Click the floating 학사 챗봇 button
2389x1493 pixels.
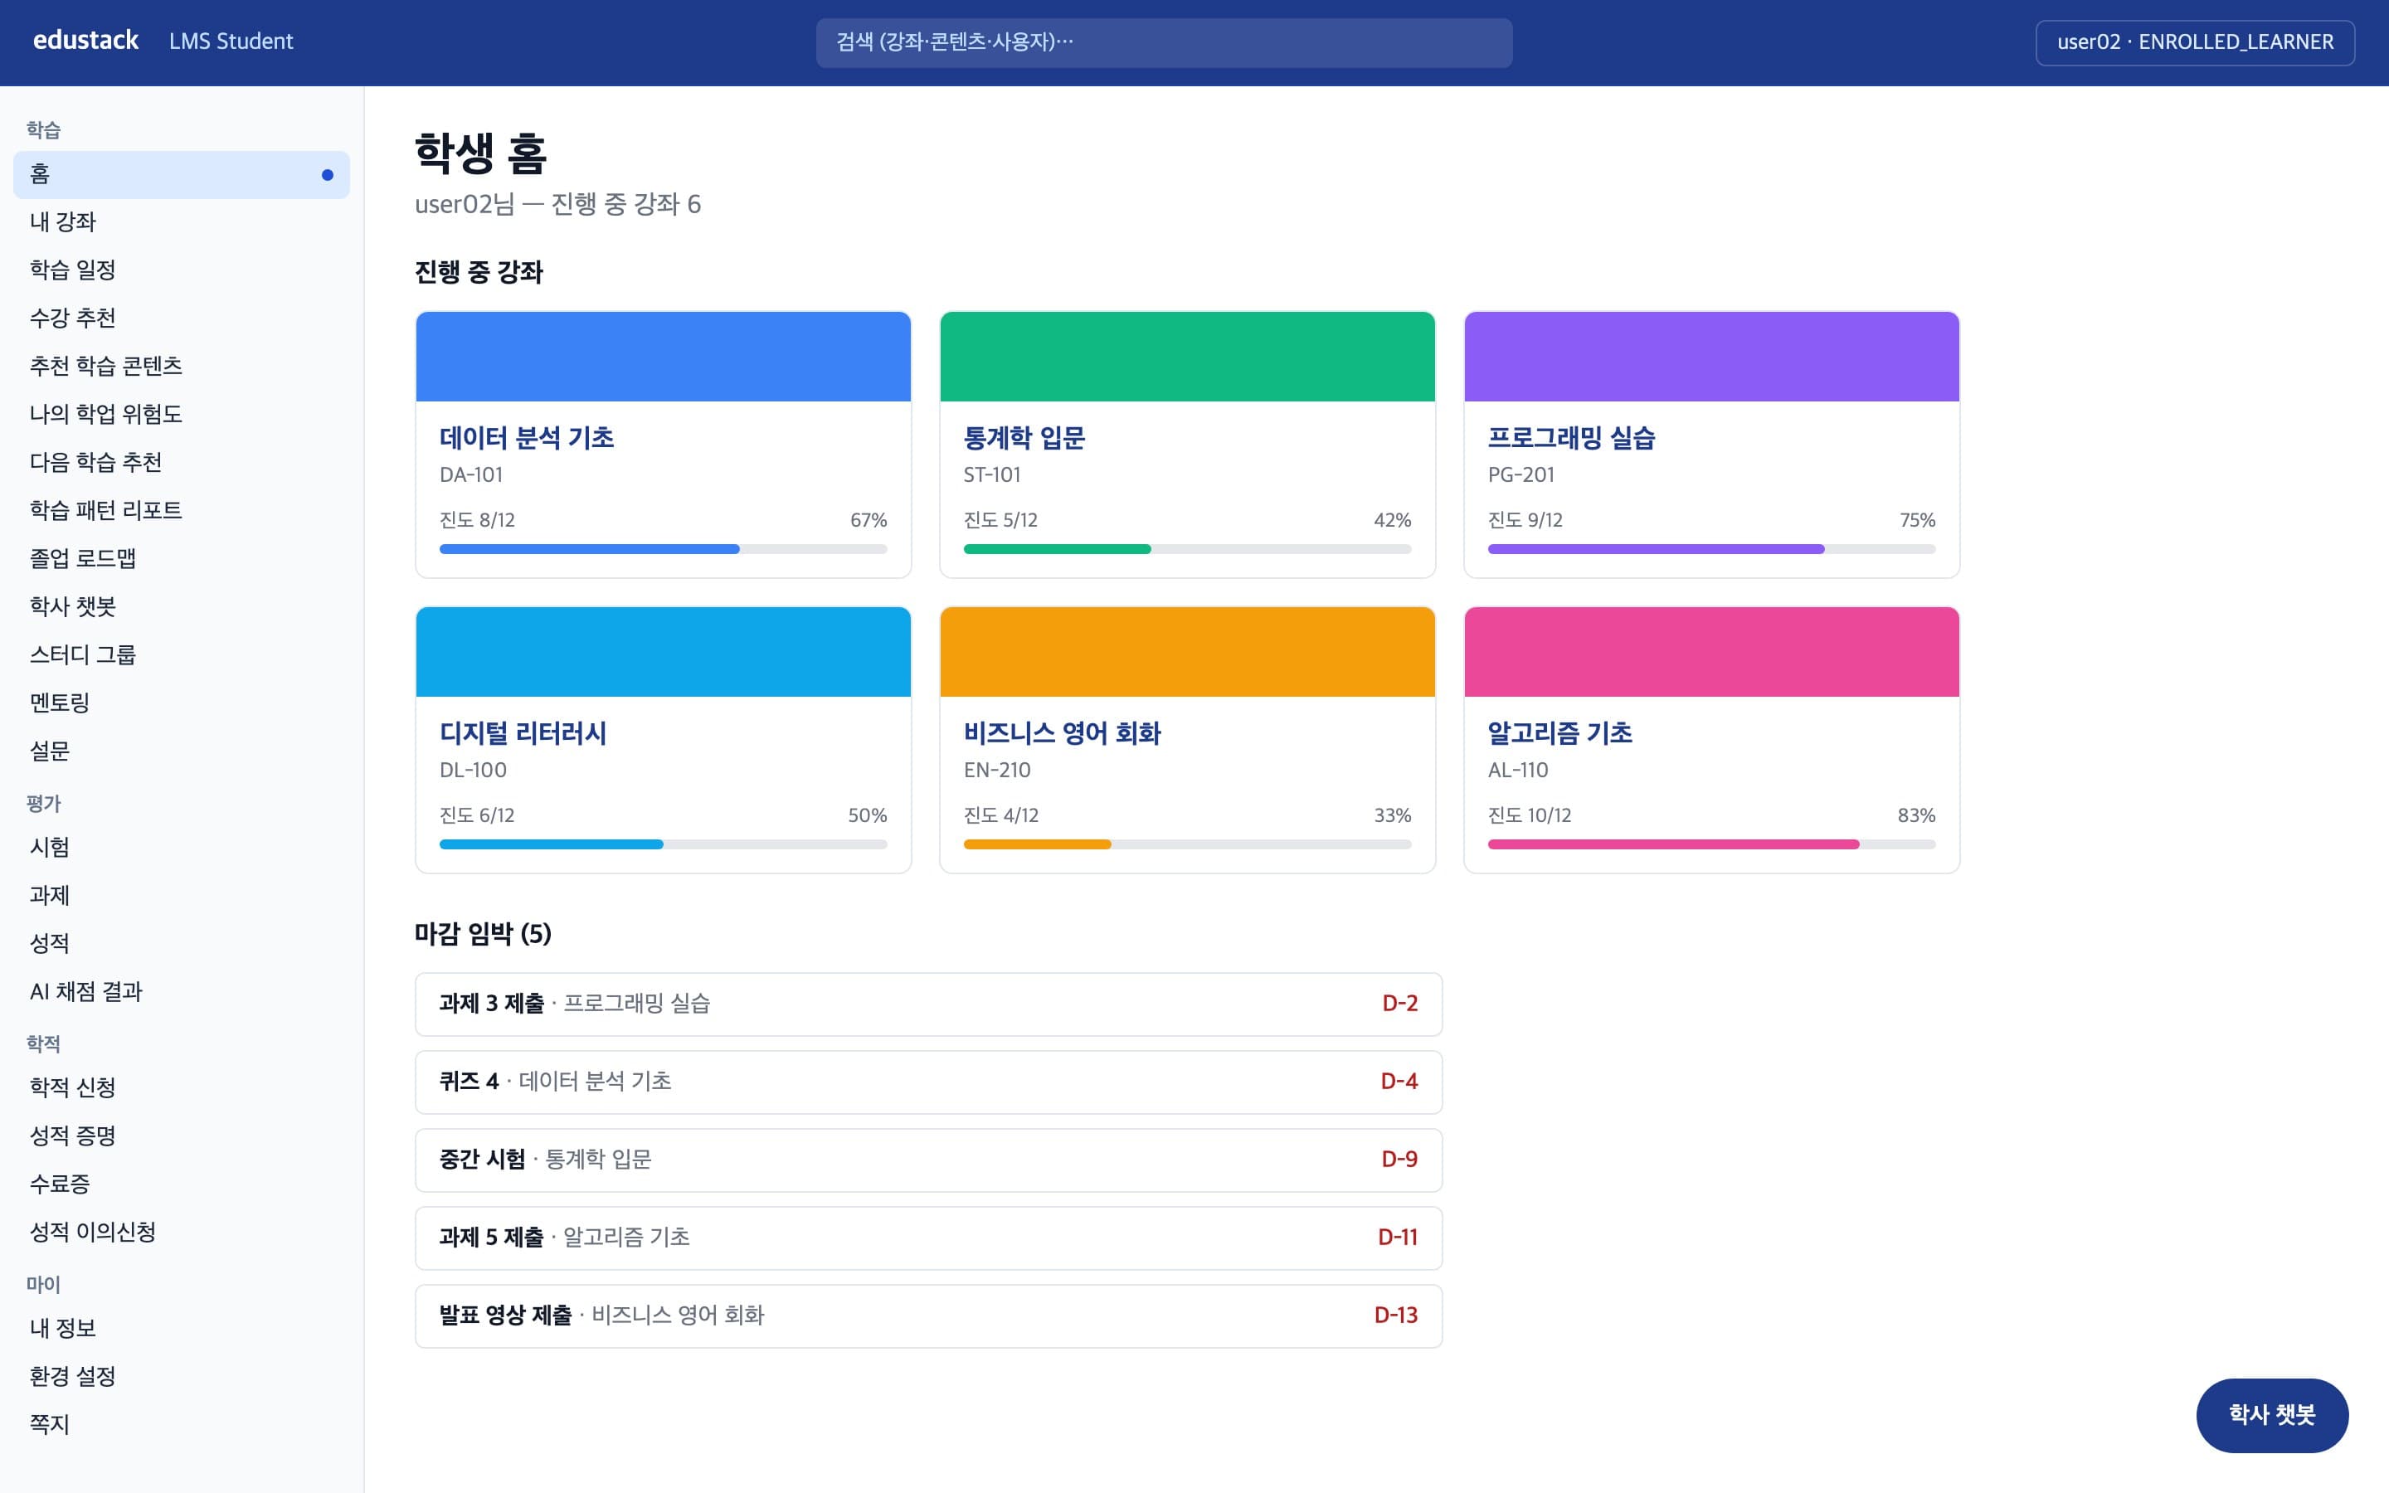pyautogui.click(x=2271, y=1415)
